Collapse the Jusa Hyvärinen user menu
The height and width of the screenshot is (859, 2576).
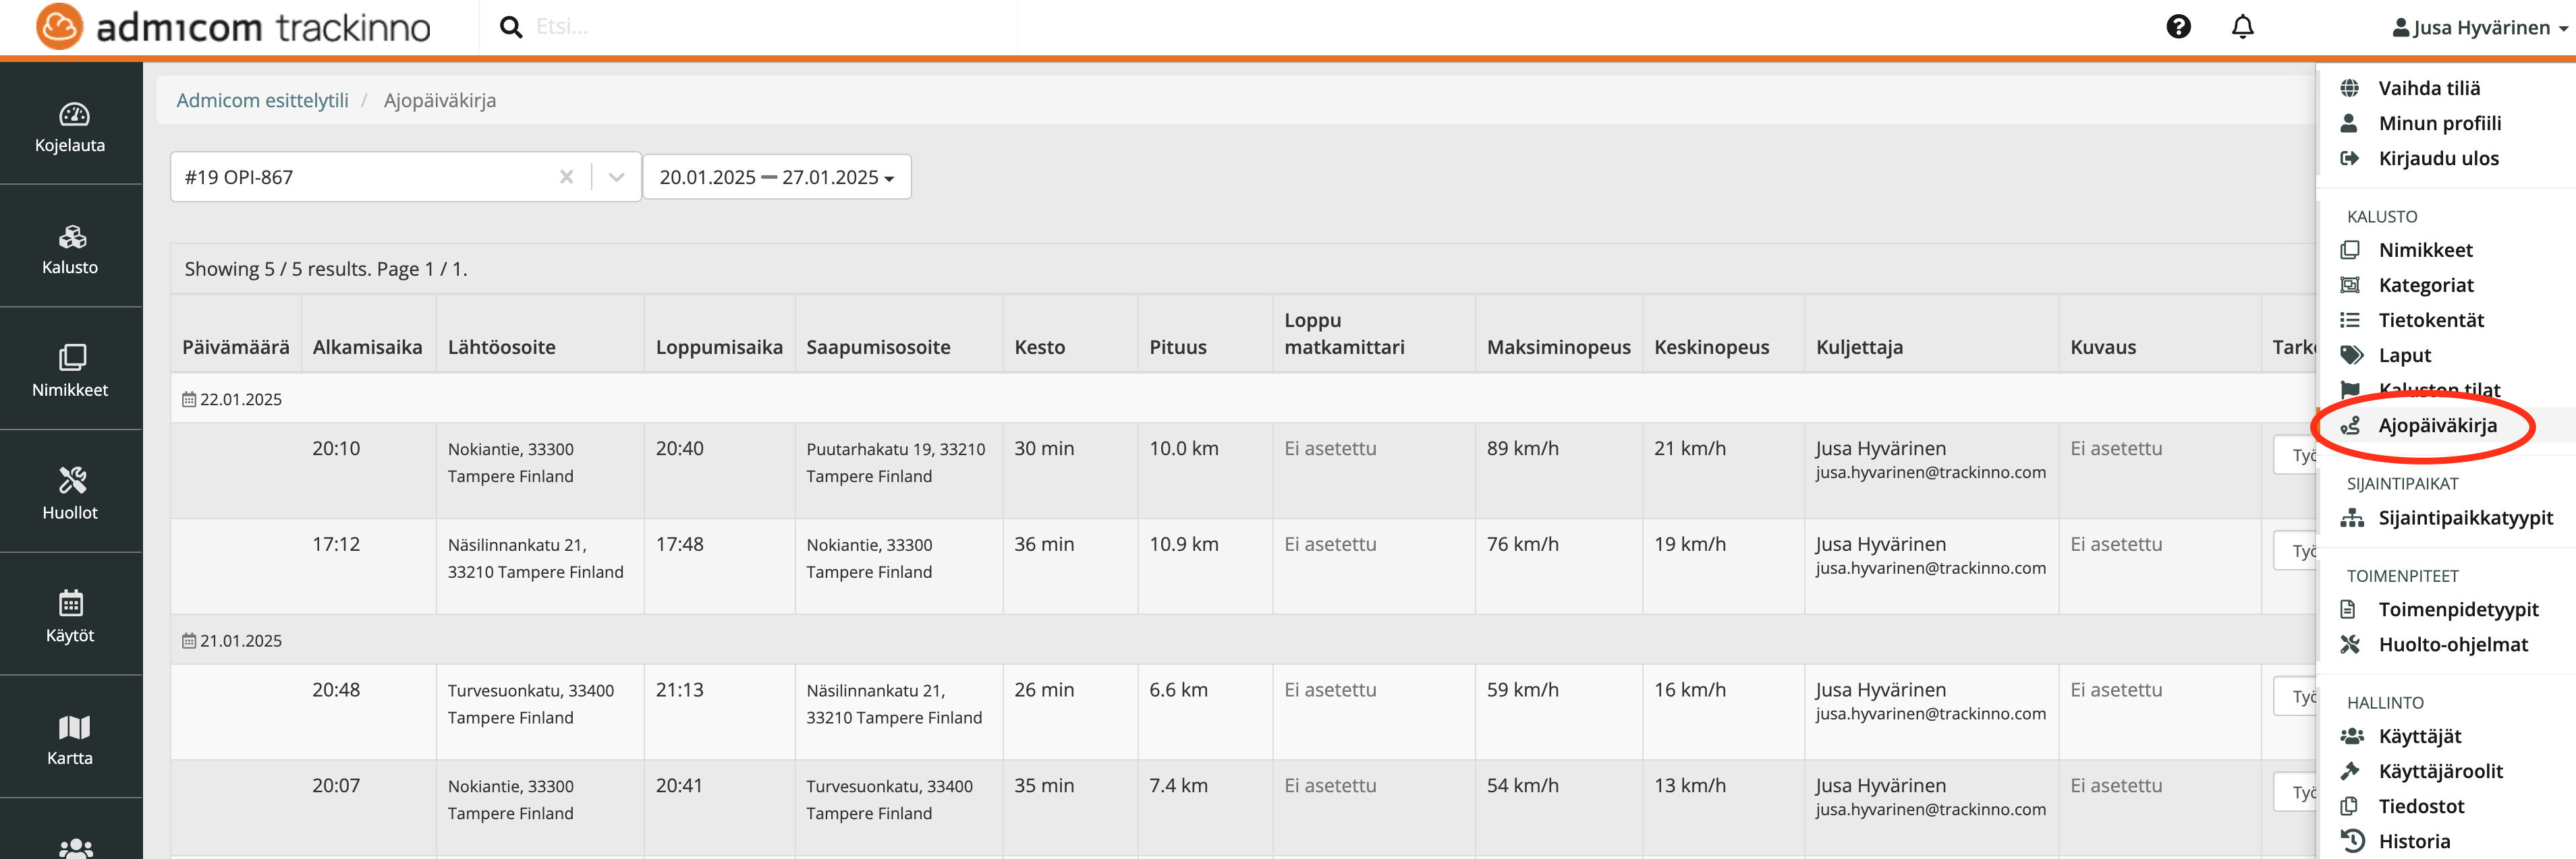(x=2478, y=28)
